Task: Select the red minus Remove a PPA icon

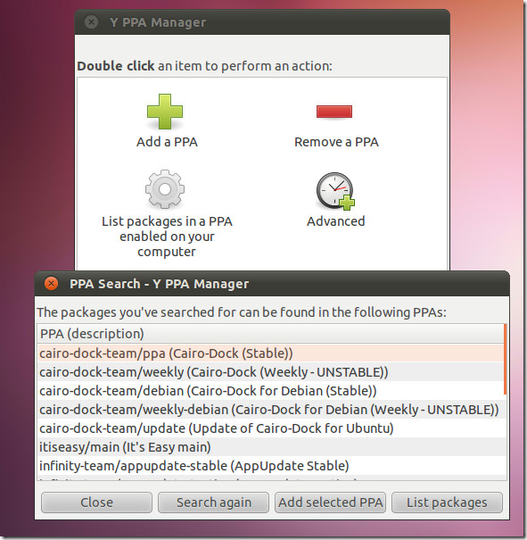Action: pyautogui.click(x=334, y=112)
